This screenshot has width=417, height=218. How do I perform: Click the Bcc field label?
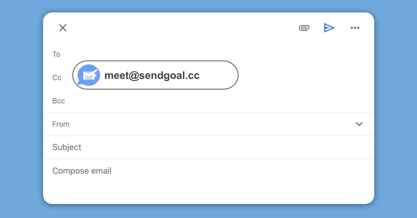pos(59,101)
